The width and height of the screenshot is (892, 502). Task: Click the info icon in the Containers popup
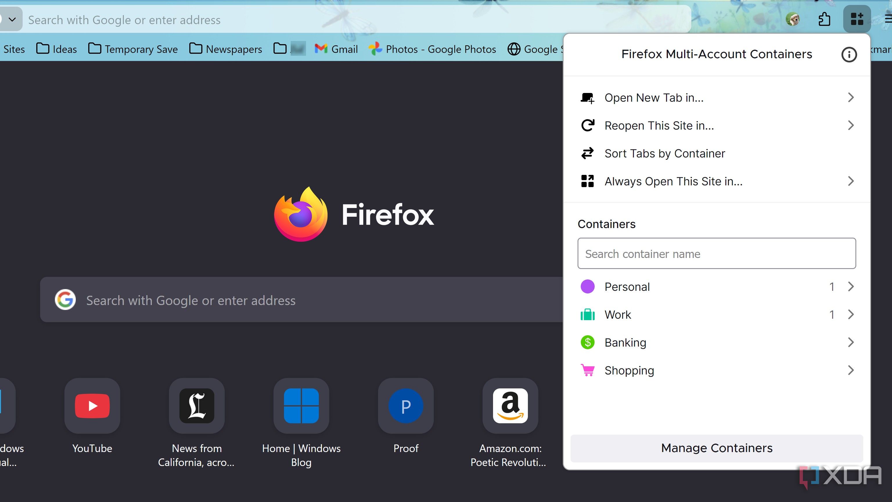pos(849,55)
